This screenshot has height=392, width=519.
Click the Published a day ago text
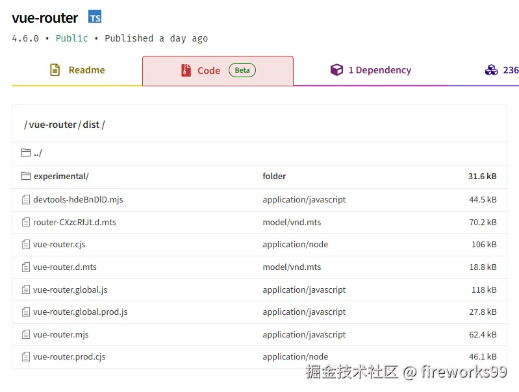[x=157, y=38]
